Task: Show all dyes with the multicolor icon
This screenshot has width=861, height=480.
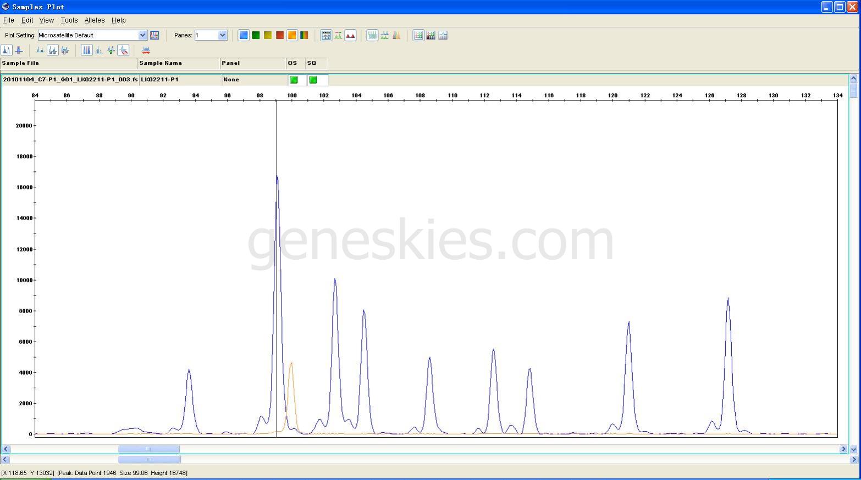Action: click(304, 35)
